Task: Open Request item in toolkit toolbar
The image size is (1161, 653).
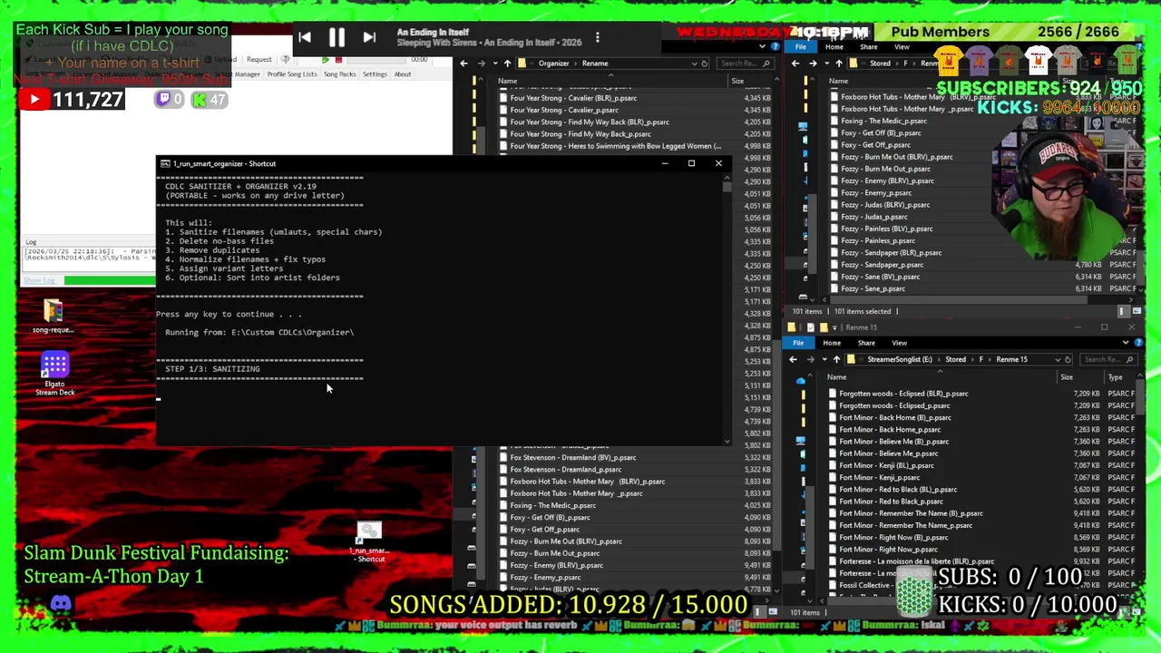Action: click(259, 60)
